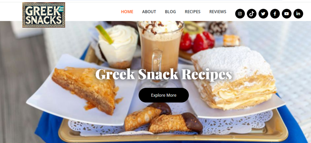
Task: Open the TikTok social icon
Action: [x=251, y=14]
